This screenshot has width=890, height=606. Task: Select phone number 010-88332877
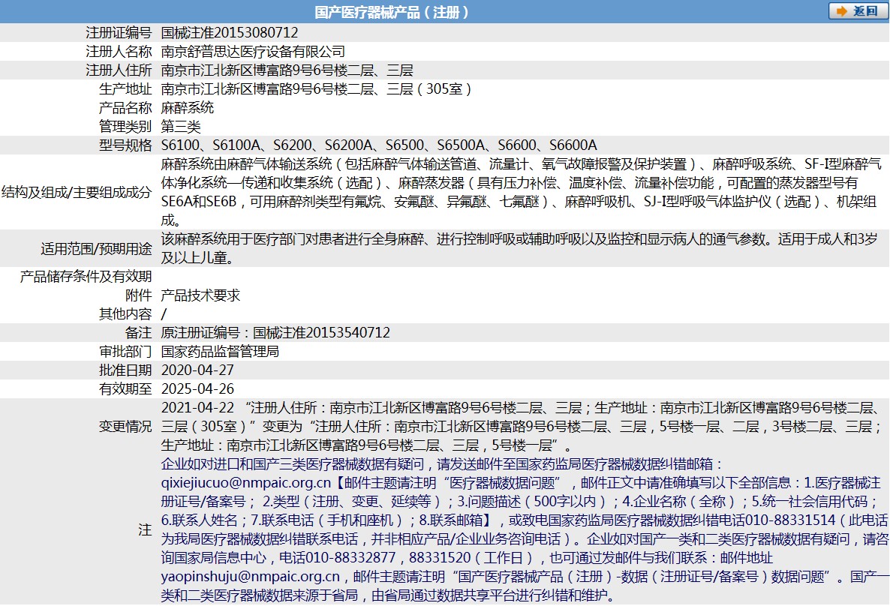tap(350, 557)
